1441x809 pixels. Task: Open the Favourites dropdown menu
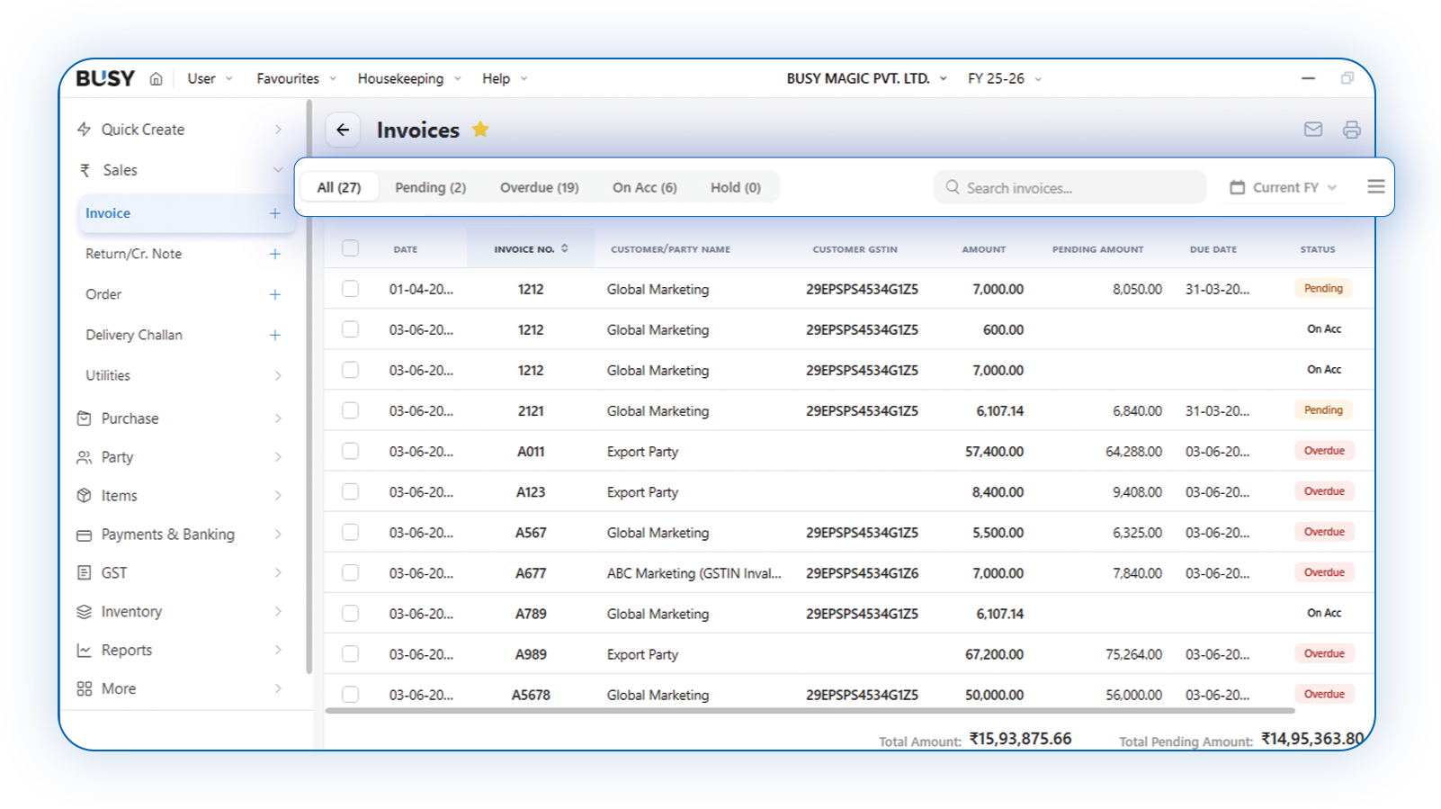pos(296,79)
